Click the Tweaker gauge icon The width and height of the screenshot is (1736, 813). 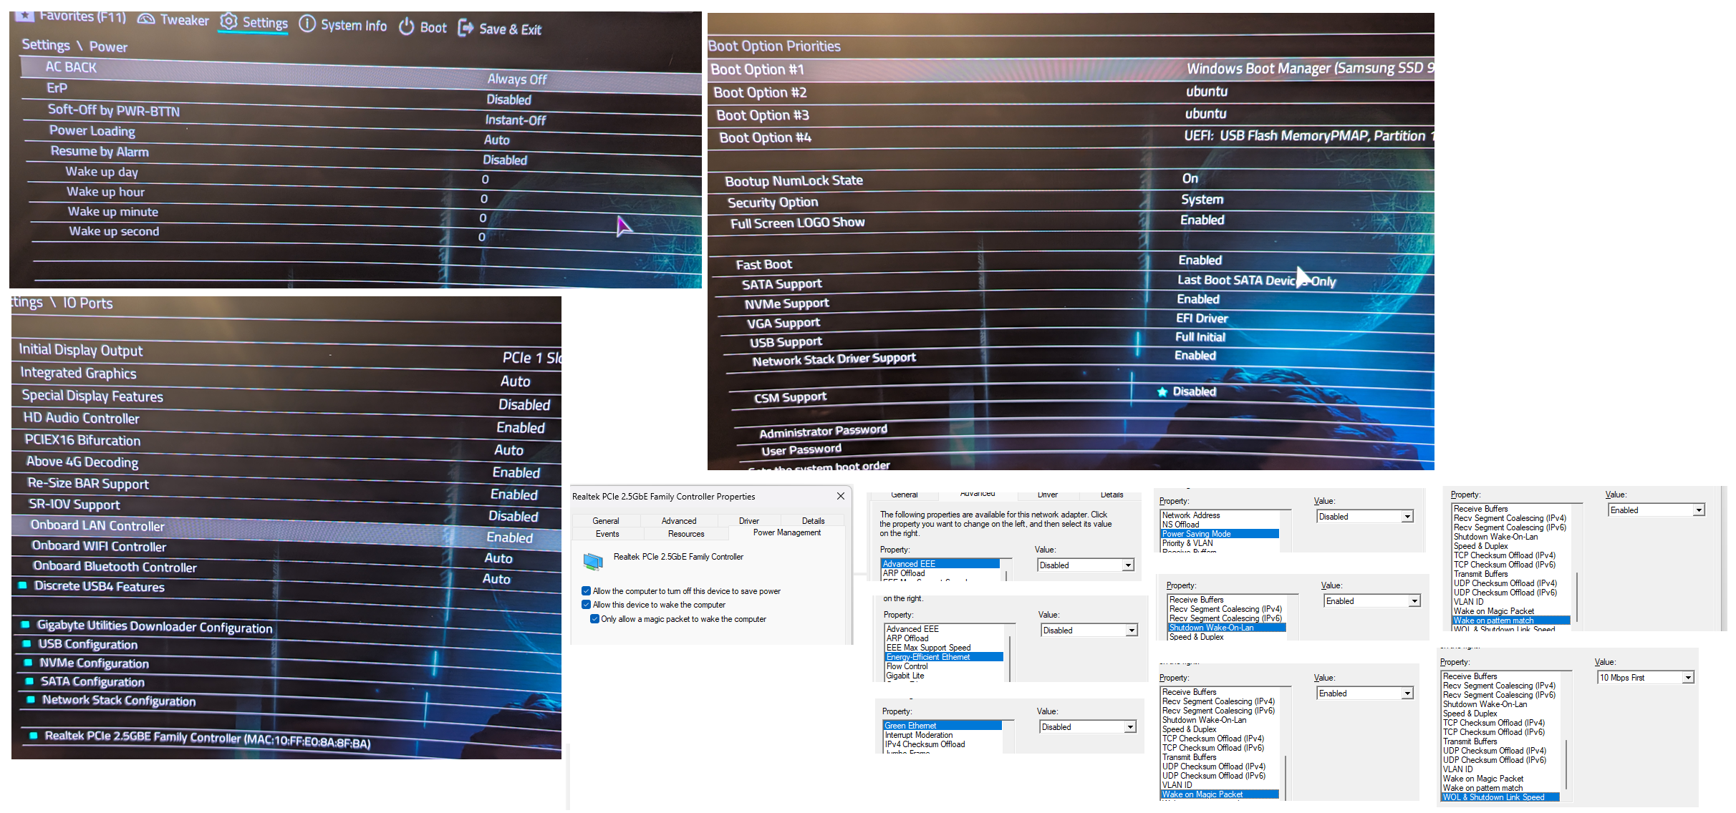pos(146,19)
